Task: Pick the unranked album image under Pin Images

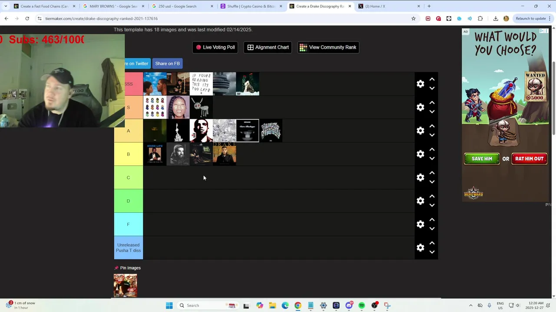Action: point(125,285)
